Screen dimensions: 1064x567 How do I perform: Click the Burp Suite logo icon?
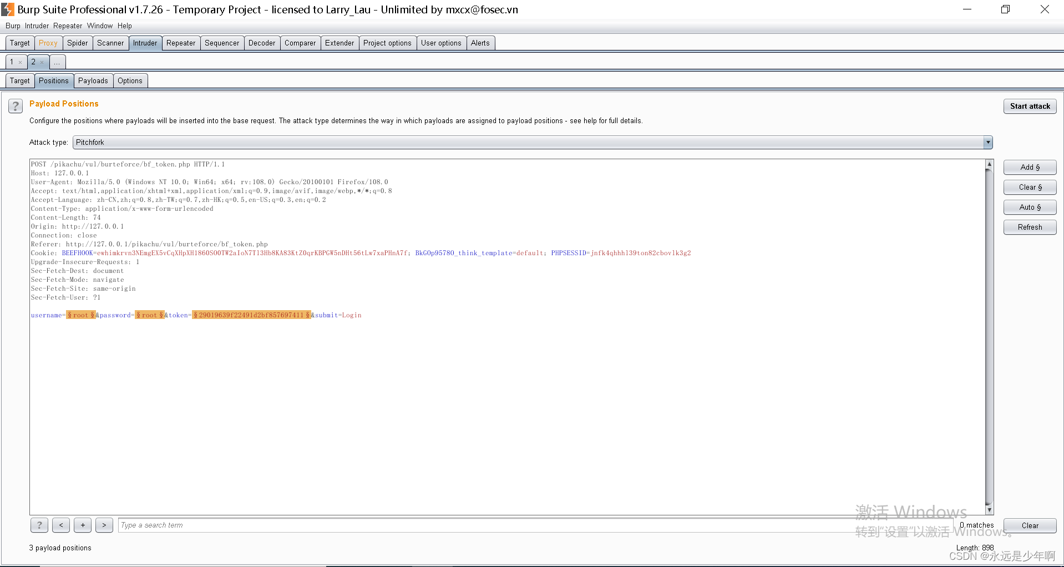point(8,9)
